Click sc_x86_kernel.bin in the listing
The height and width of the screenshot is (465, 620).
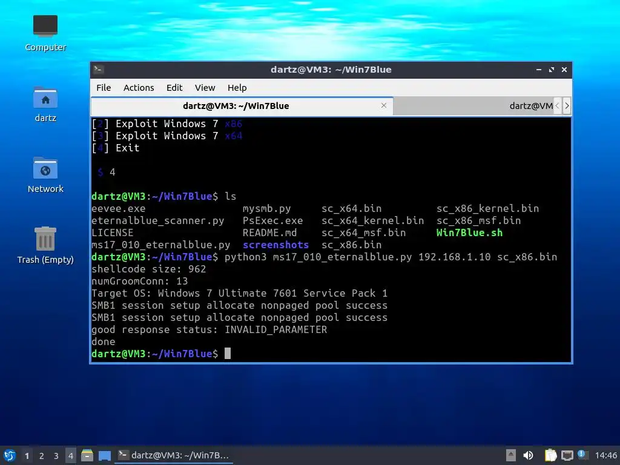[487, 208]
